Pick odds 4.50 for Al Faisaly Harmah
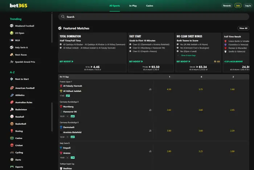254x170 pixels. [169, 89]
